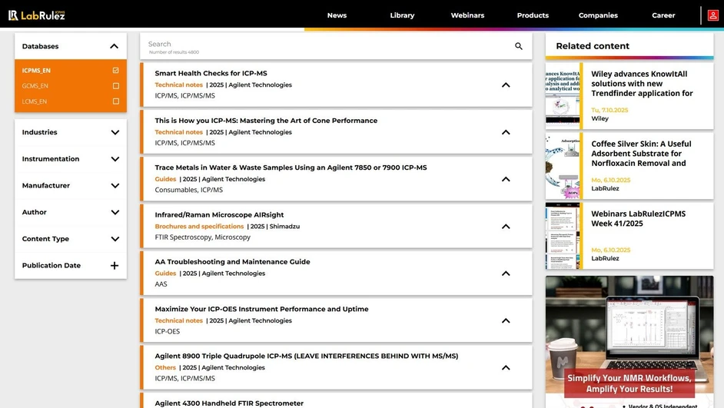
Task: Collapse the AA Troubleshooting and Maintenance Guide result
Action: tap(506, 274)
